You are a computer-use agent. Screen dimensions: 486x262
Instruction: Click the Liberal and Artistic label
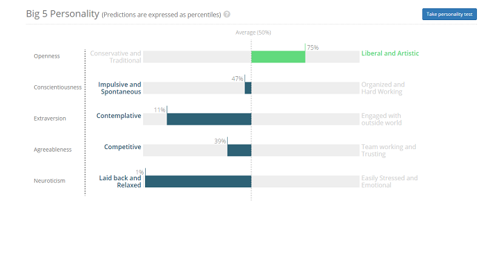click(390, 53)
